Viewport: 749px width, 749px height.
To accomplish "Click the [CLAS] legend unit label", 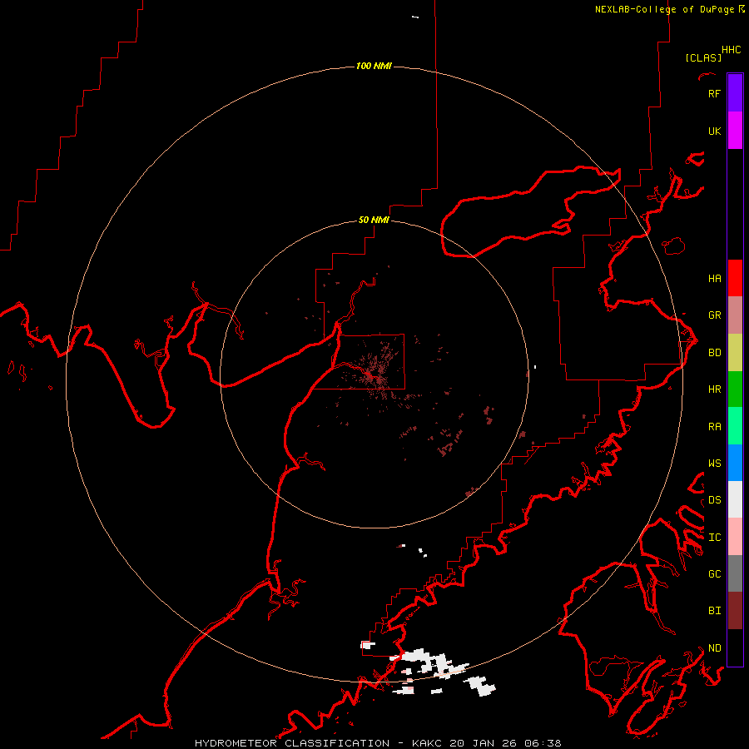I will [703, 57].
